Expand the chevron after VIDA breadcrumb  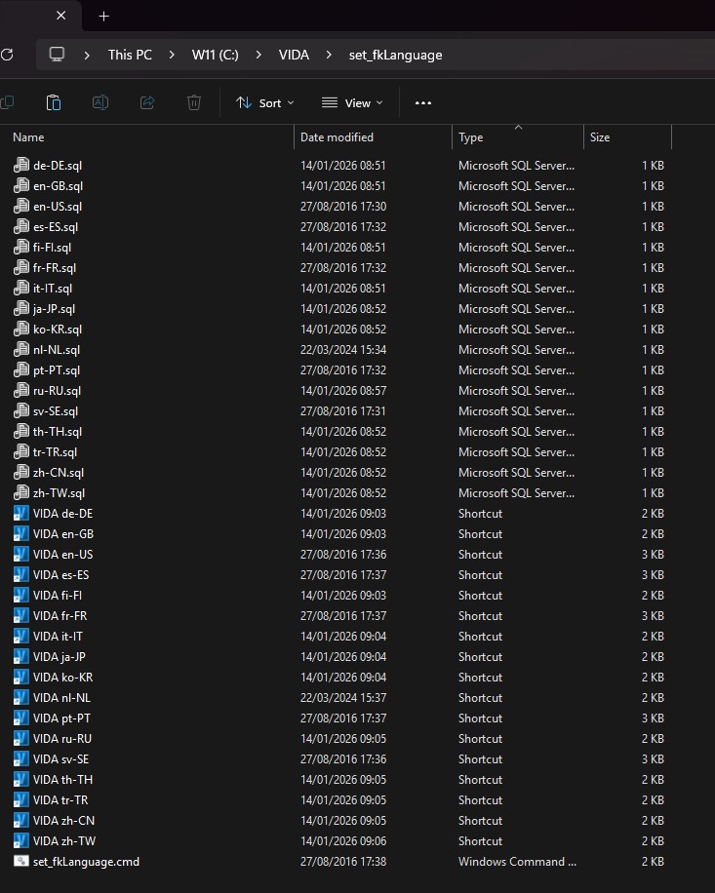point(329,55)
